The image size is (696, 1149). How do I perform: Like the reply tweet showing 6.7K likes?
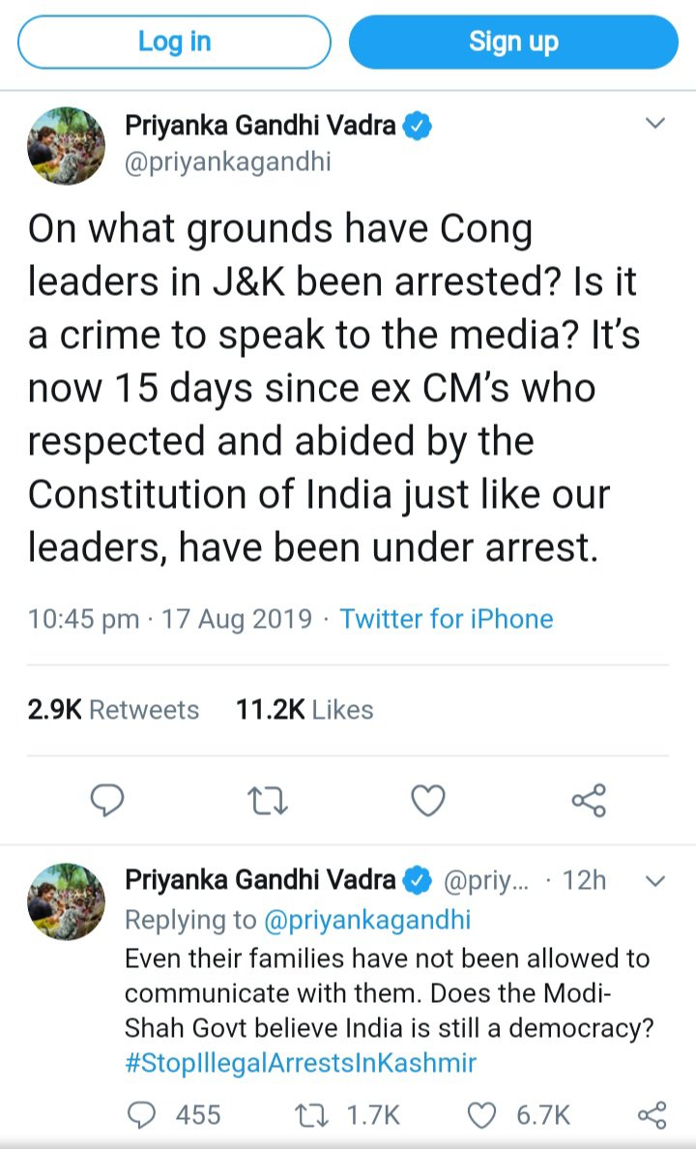tap(481, 1115)
